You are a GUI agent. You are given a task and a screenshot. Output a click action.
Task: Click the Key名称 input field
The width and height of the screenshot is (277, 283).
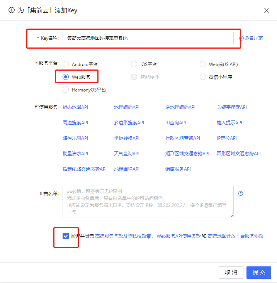click(148, 38)
